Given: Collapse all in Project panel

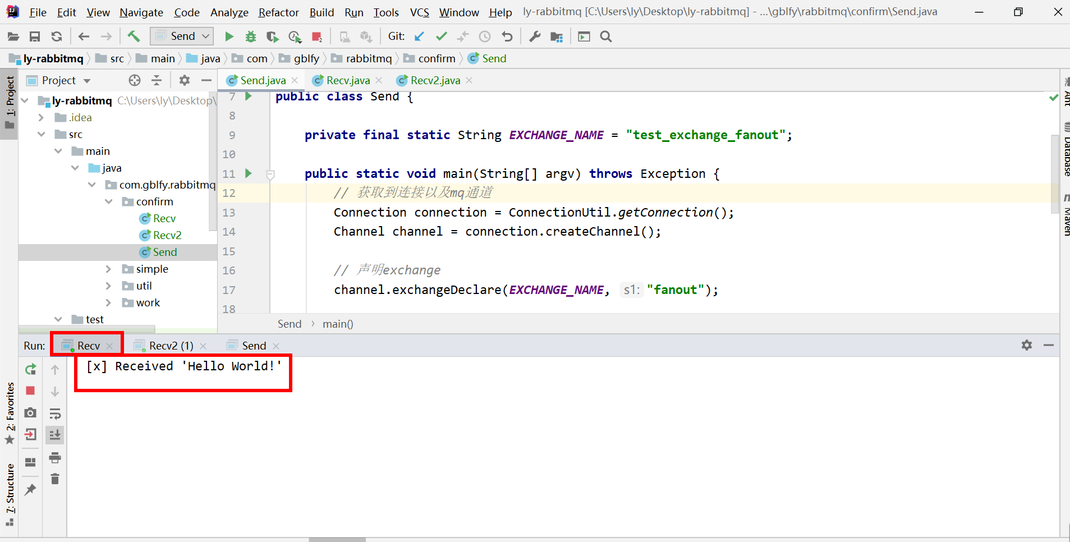Looking at the screenshot, I should (x=157, y=80).
